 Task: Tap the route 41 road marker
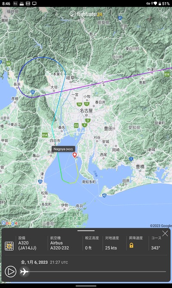click(120, 18)
